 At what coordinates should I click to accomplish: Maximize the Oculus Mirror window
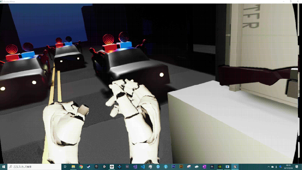290,1
